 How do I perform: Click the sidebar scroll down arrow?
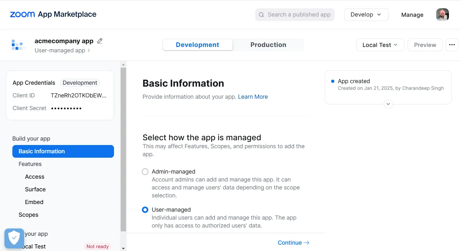pos(123,248)
